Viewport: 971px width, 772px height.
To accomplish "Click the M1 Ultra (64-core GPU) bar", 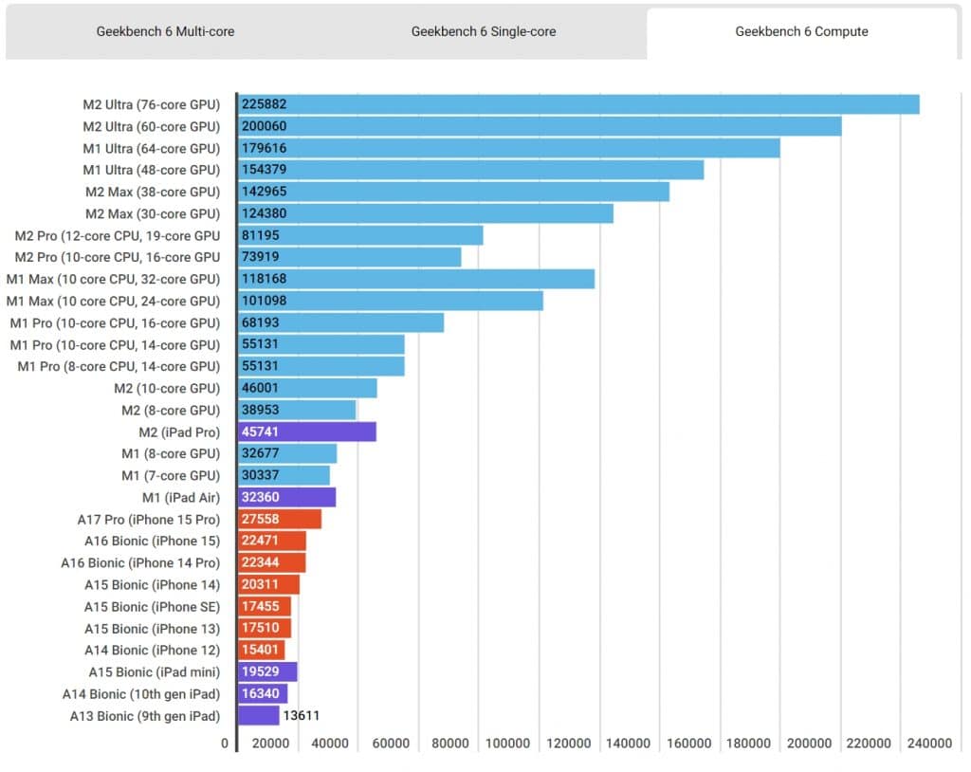I will (509, 148).
